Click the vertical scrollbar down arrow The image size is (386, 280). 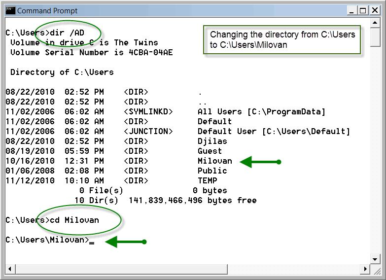tap(375, 259)
